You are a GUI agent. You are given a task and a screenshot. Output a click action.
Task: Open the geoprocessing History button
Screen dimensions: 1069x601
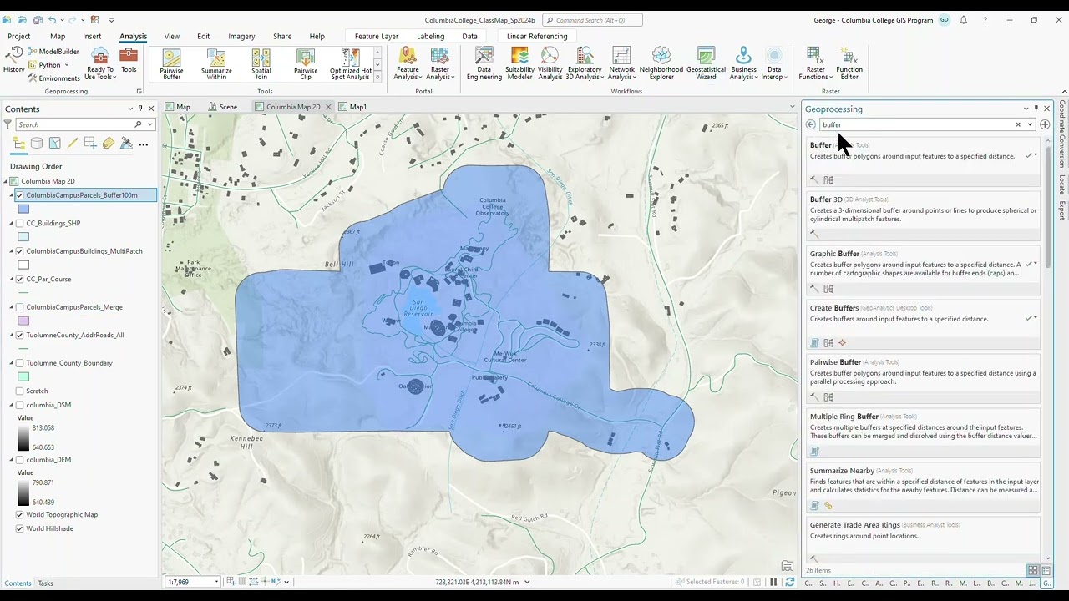13,60
